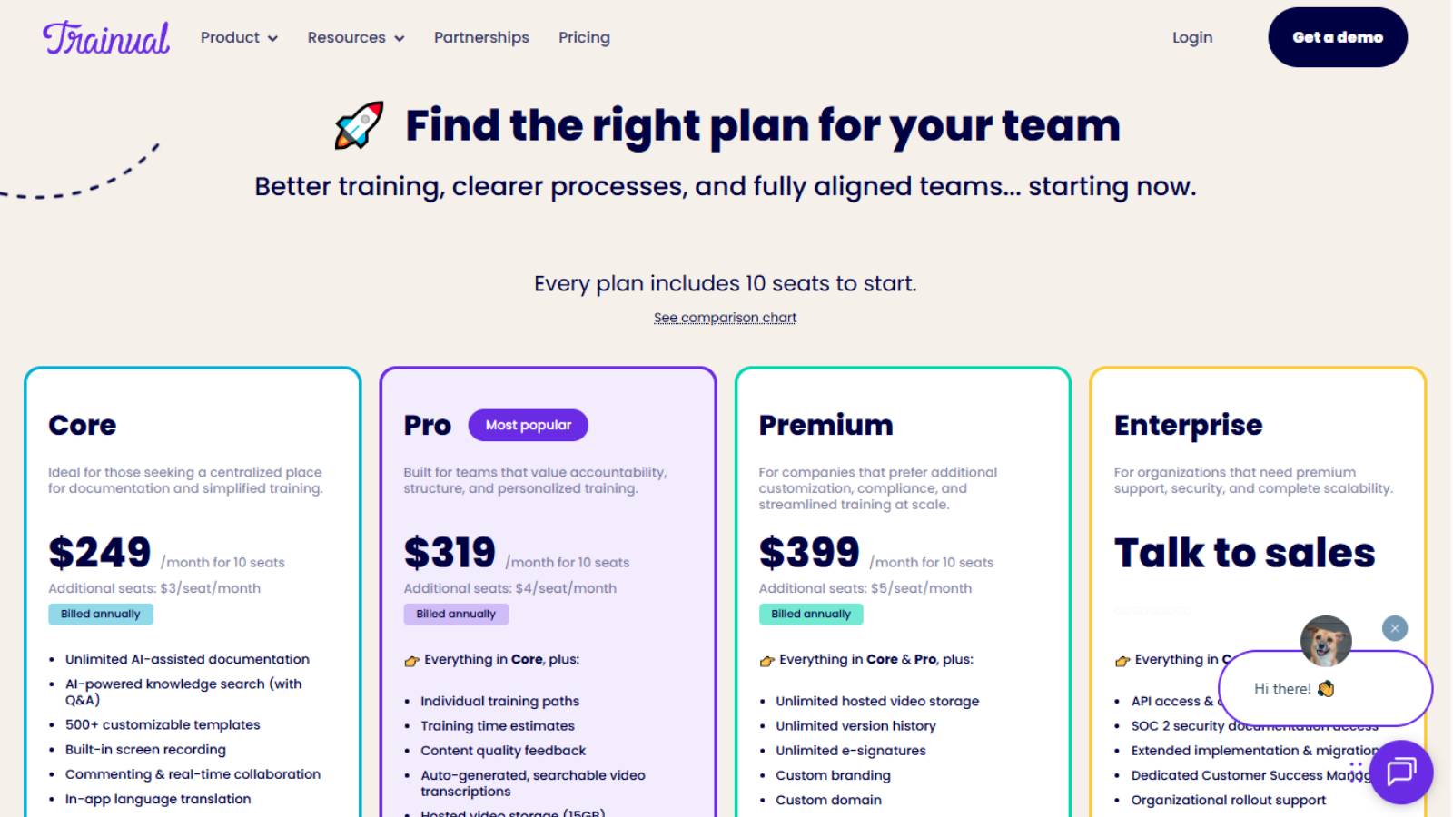Close the chat greeting popup

pyautogui.click(x=1395, y=628)
